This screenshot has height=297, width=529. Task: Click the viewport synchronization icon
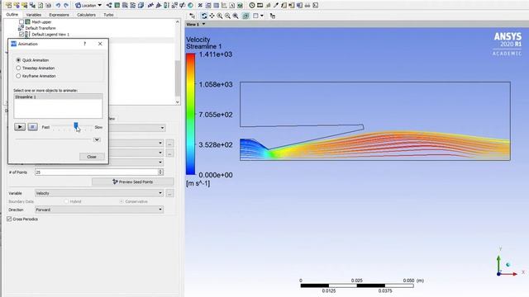pos(272,16)
